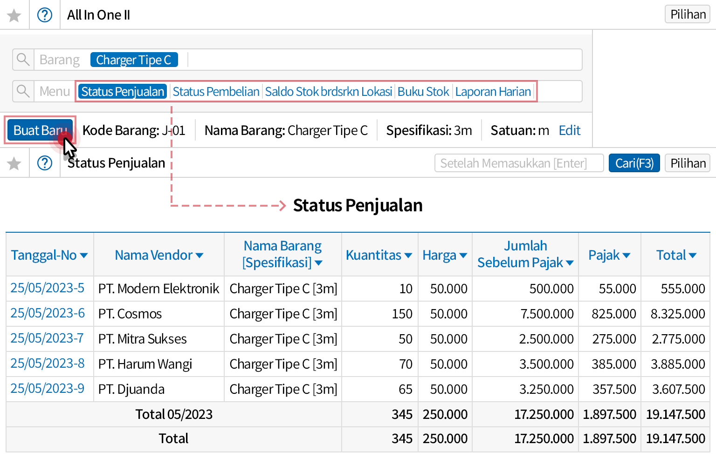This screenshot has width=716, height=458.
Task: Go to Laporan Harian menu
Action: pyautogui.click(x=493, y=92)
